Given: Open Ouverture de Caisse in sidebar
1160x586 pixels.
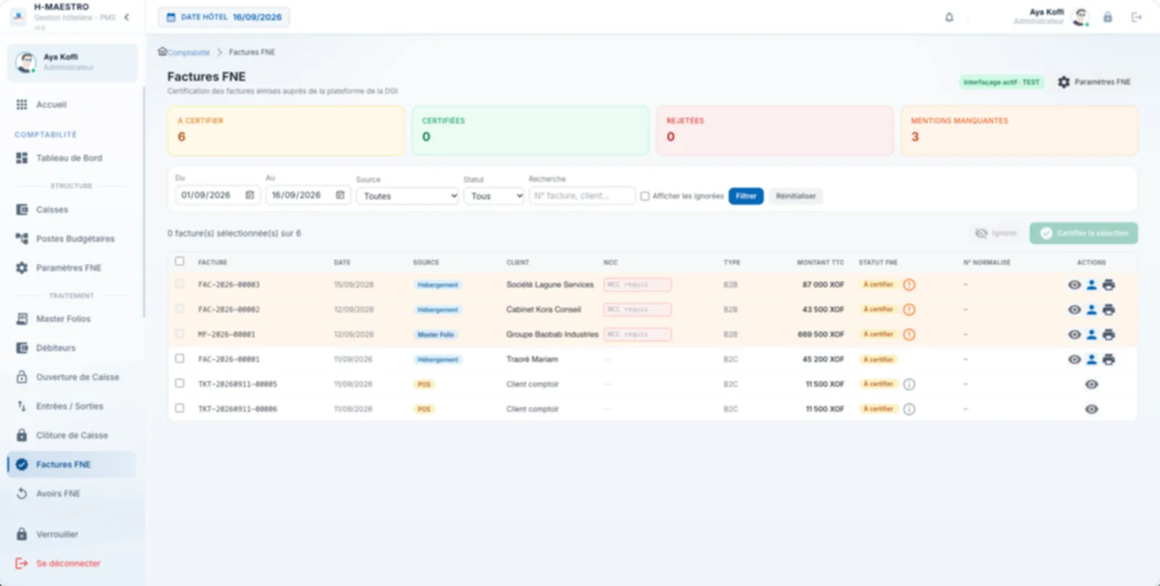Looking at the screenshot, I should pyautogui.click(x=72, y=377).
